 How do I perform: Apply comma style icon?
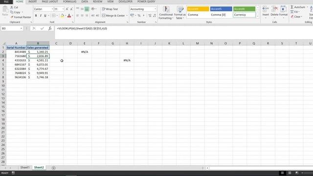[143, 16]
